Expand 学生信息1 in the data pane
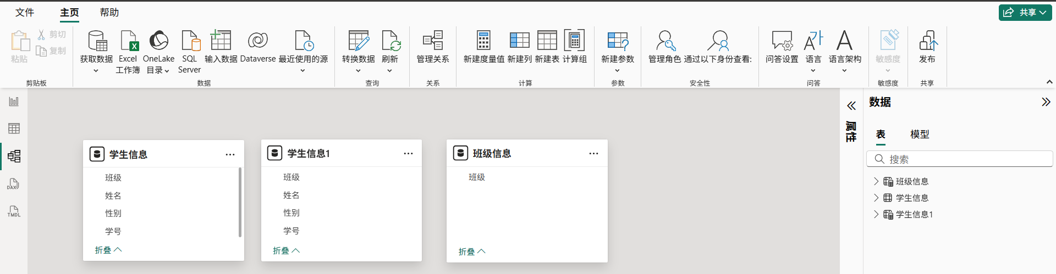Screen dimensions: 1056x274 click(876, 214)
